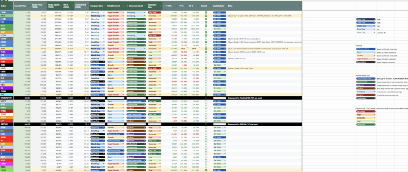Check the Owned checkbox in DAVE row
Viewport: 408px width, 172px height.
coord(206,29)
